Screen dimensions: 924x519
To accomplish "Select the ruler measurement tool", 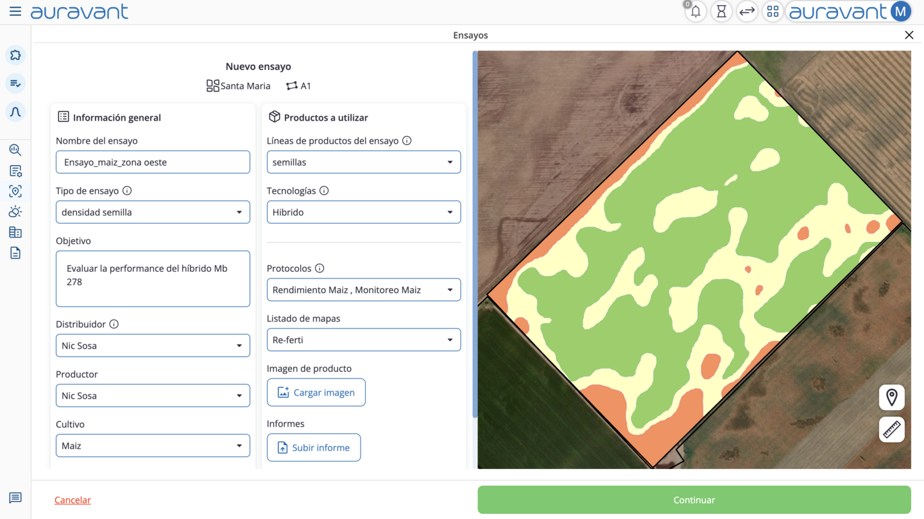I will click(x=892, y=429).
